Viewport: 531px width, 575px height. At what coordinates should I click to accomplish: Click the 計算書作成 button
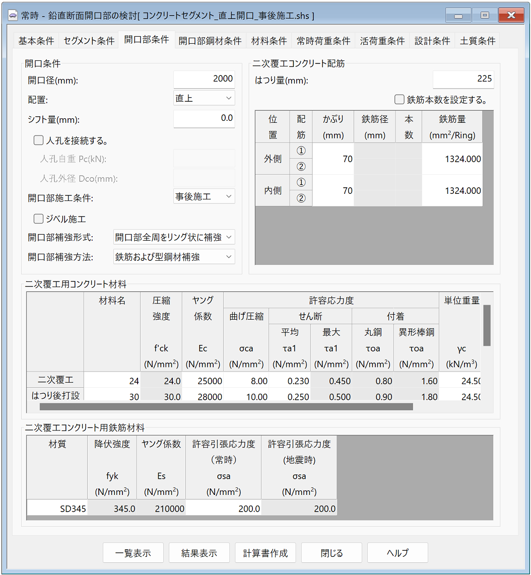(265, 552)
